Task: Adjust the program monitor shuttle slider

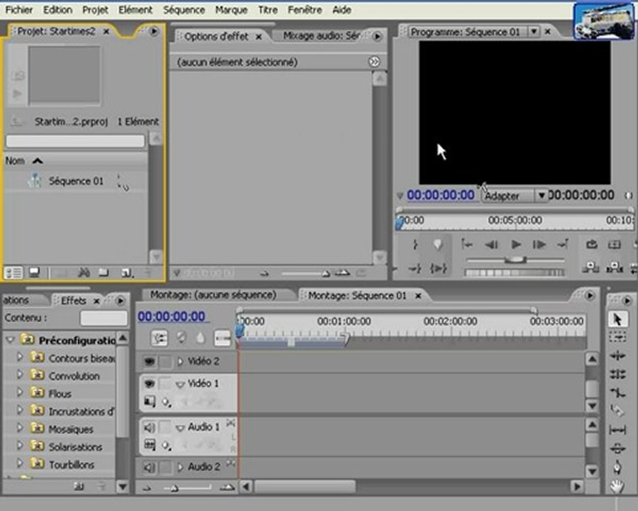Action: click(x=515, y=260)
